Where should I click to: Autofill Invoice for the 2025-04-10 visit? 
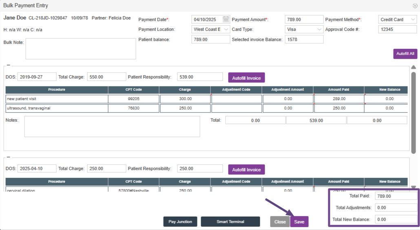tap(246, 170)
